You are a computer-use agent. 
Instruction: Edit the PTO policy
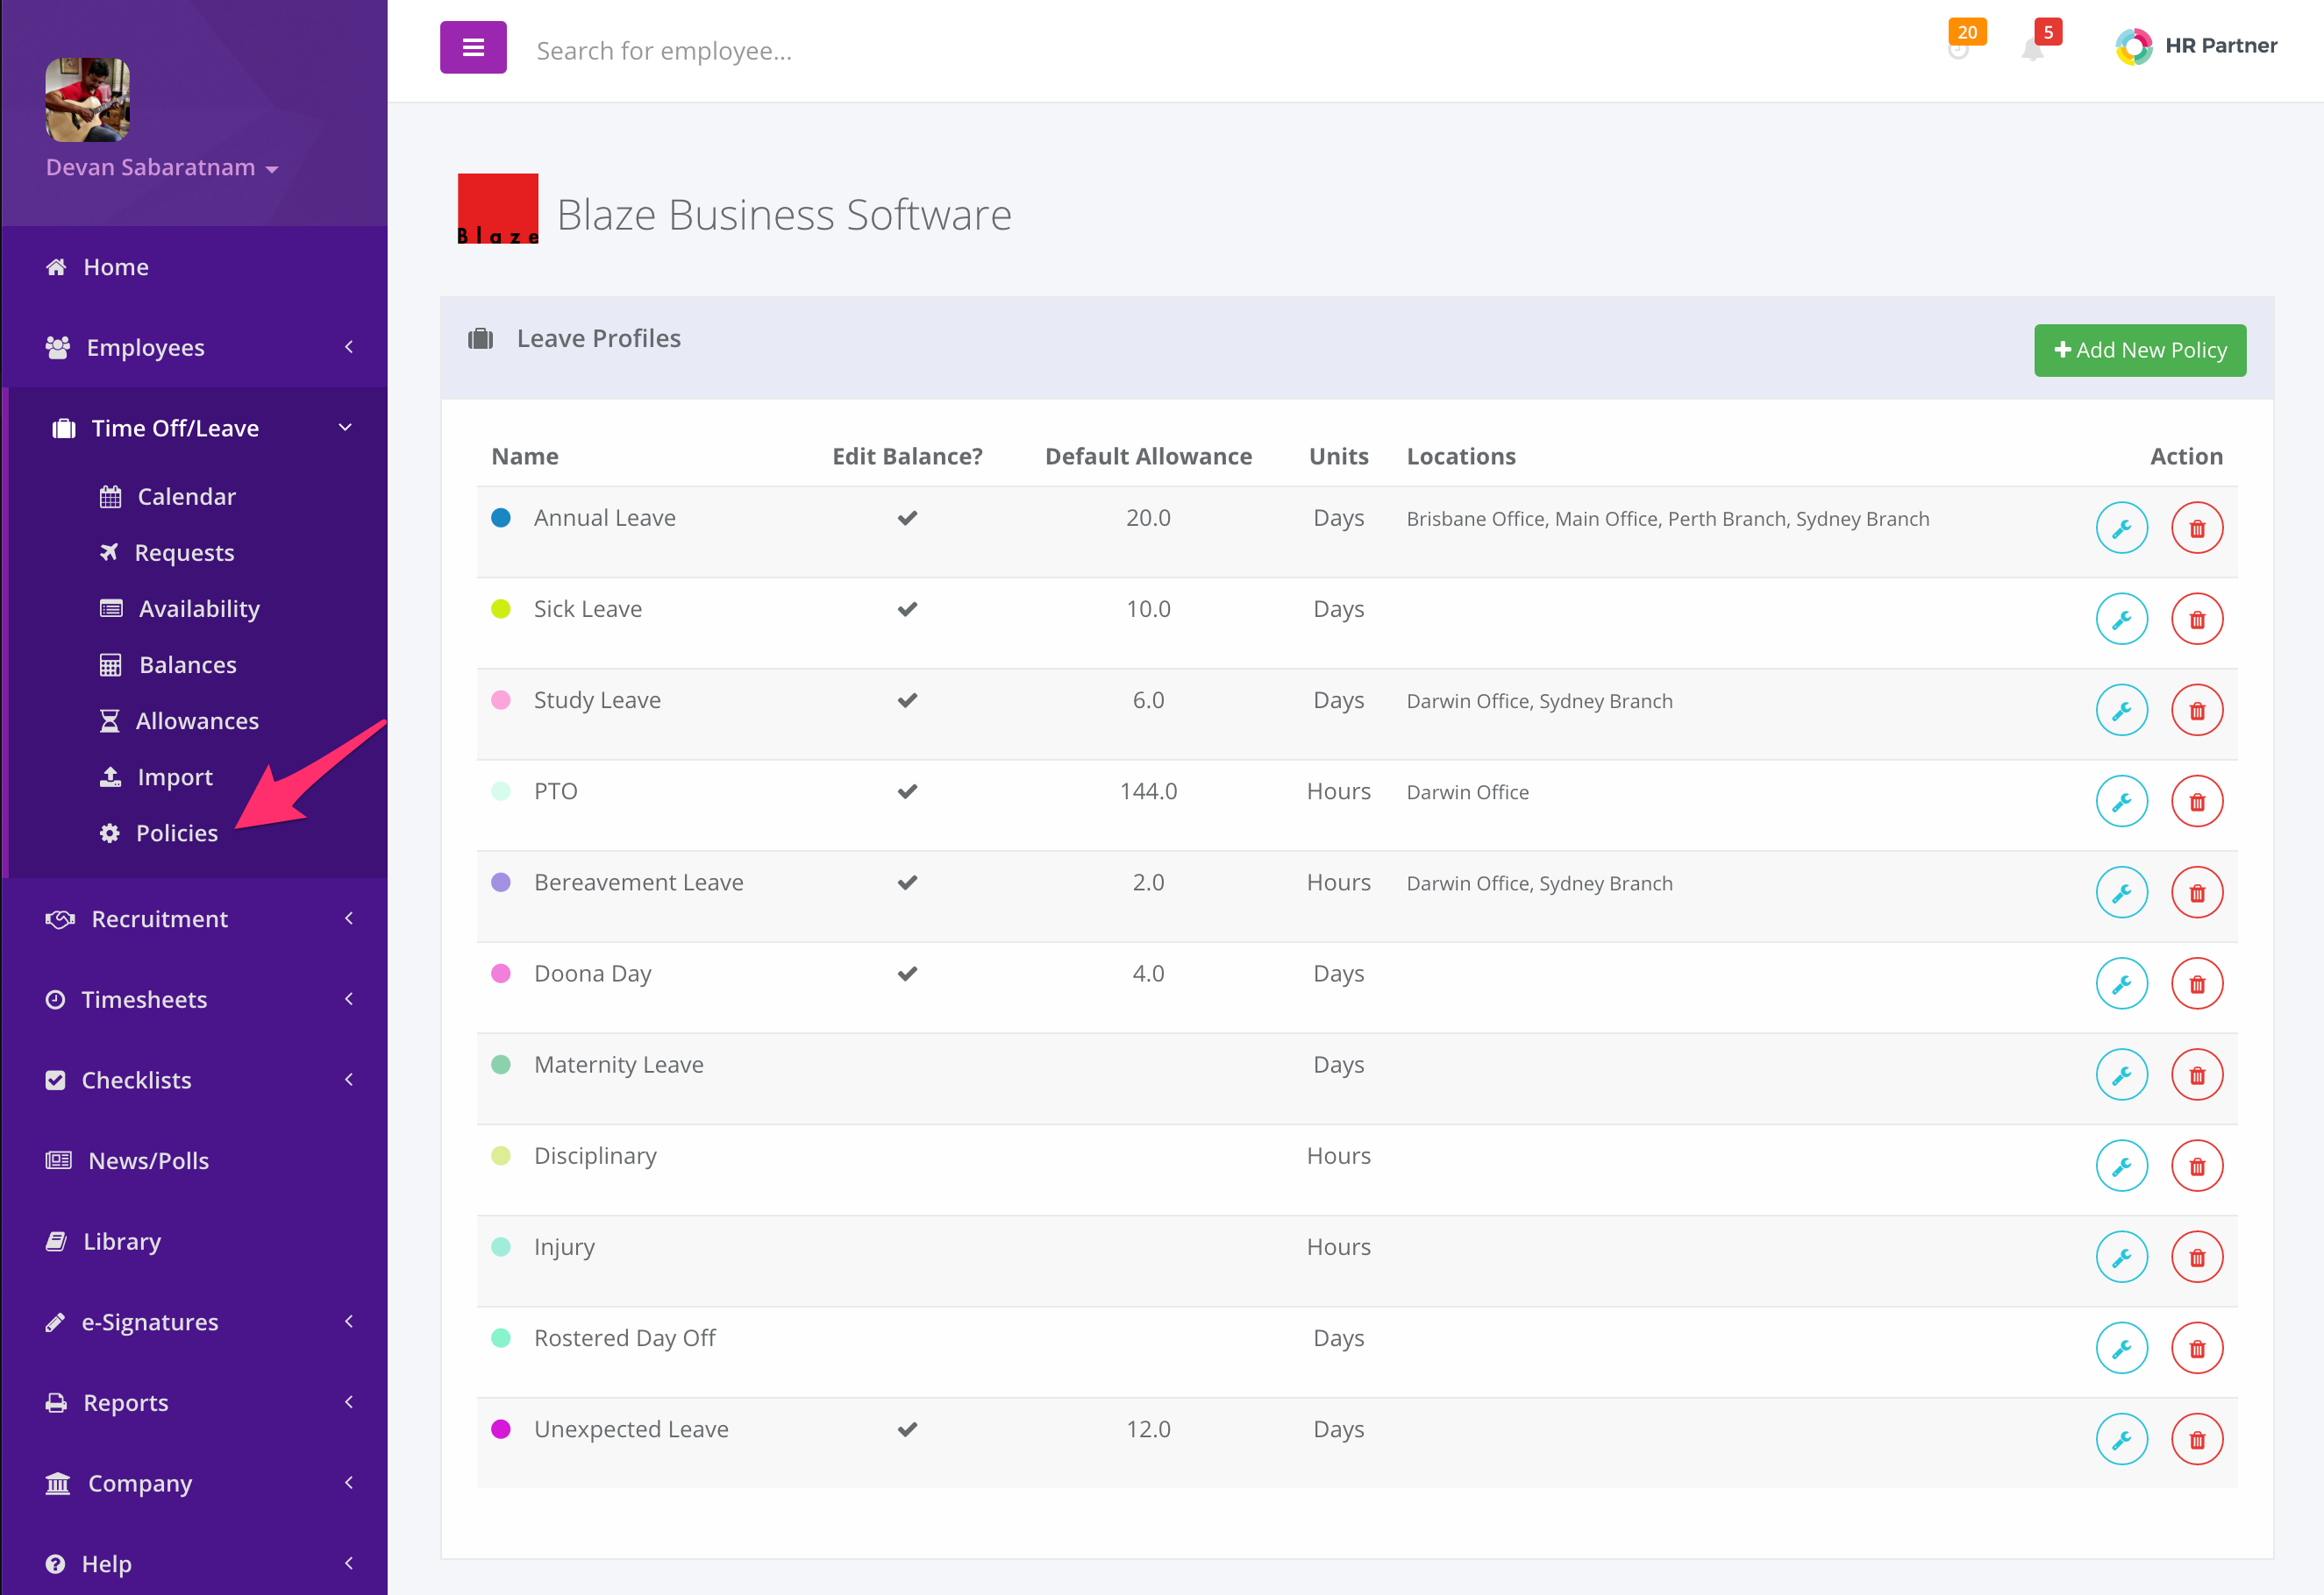(x=2121, y=800)
